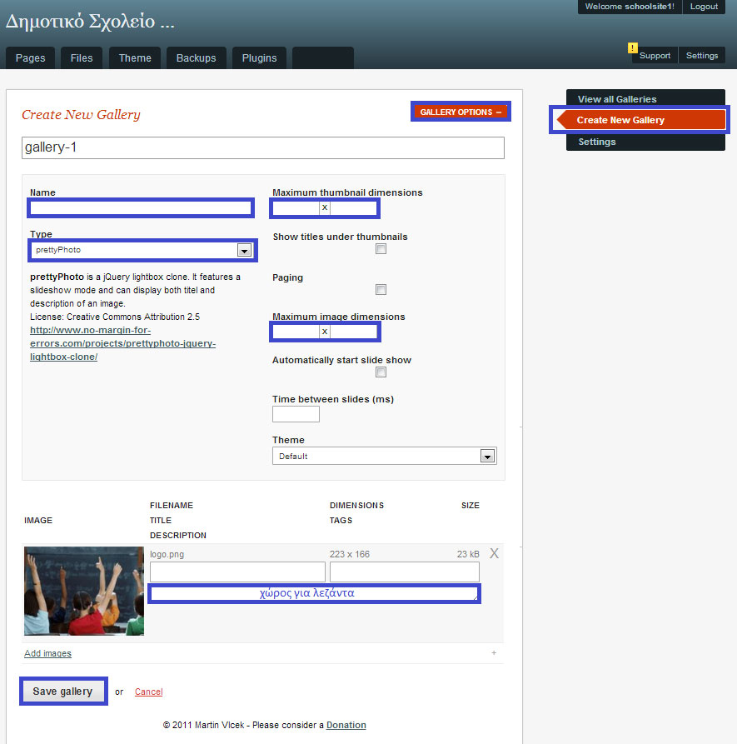The image size is (737, 744).
Task: Switch to the Pages tab
Action: pyautogui.click(x=31, y=58)
